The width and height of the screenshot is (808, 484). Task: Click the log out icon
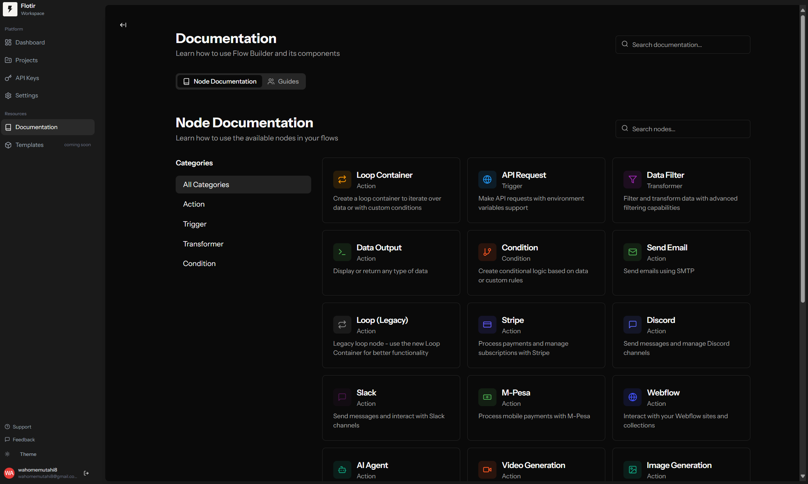click(86, 473)
